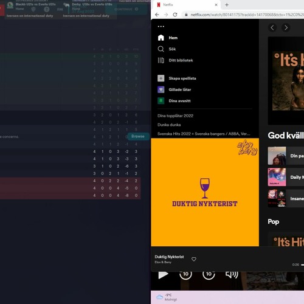Click browser forward arrow
304x304 pixels.
coord(166,15)
